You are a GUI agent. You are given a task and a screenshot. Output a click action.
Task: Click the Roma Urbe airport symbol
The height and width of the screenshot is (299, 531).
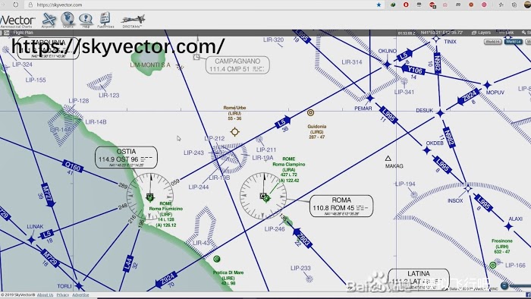[234, 132]
